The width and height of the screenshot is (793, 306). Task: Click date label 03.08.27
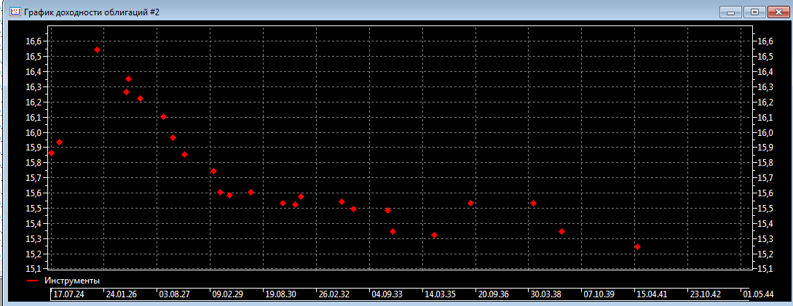point(175,294)
